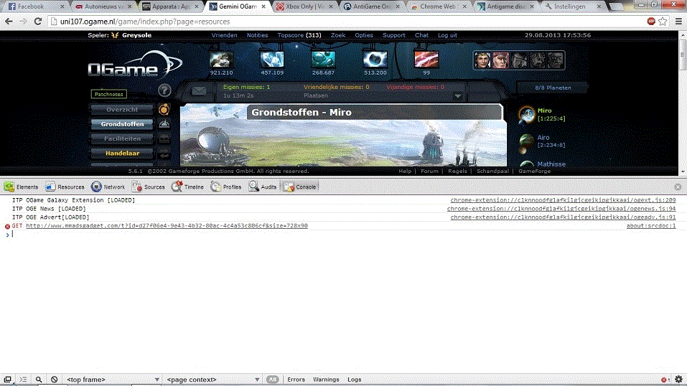Click the crystal resource icon
The image size is (687, 386).
[272, 60]
